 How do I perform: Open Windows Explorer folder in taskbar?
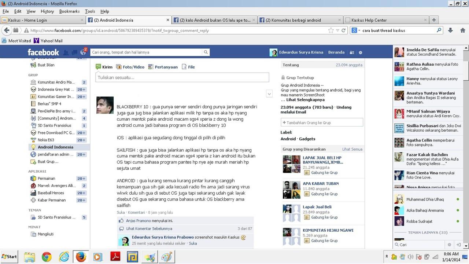coord(29,257)
